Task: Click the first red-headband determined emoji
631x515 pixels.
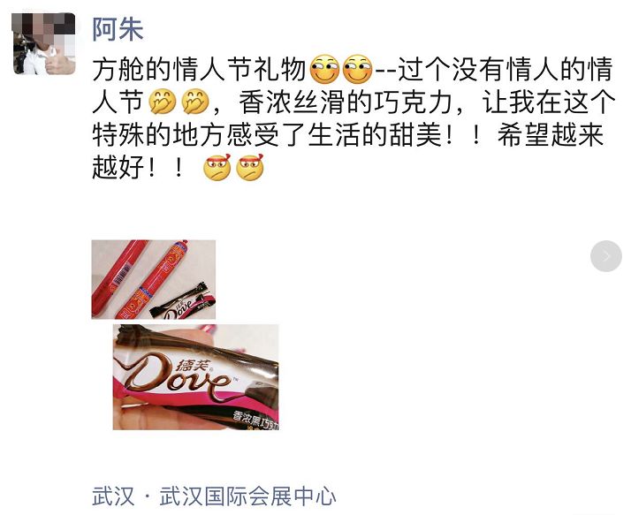Action: coord(217,167)
